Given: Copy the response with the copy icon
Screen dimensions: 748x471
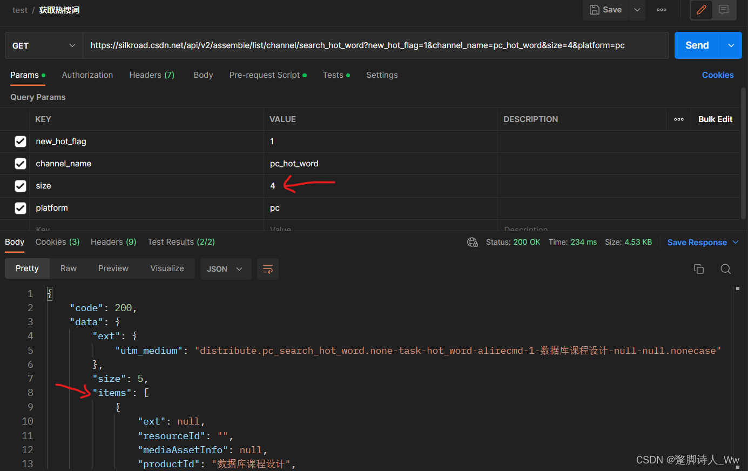Looking at the screenshot, I should (x=699, y=269).
